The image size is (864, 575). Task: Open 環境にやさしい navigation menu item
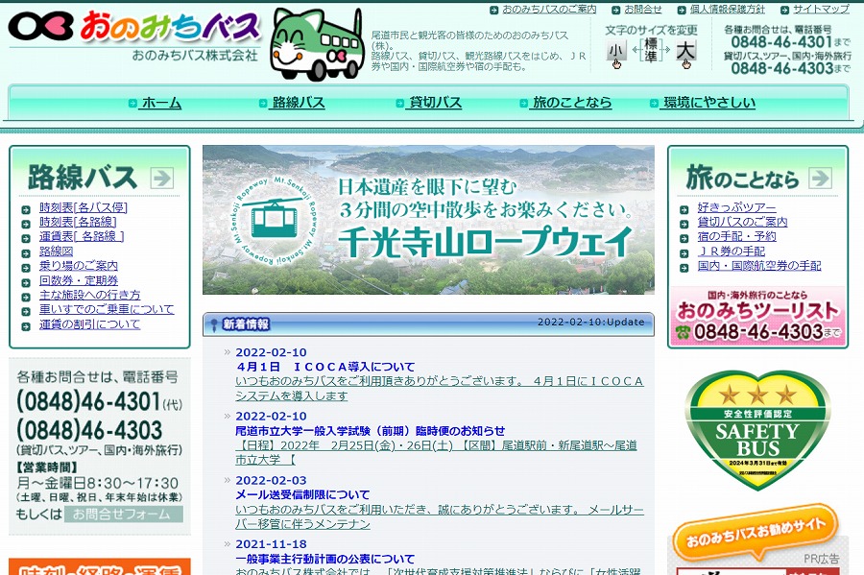[x=708, y=103]
